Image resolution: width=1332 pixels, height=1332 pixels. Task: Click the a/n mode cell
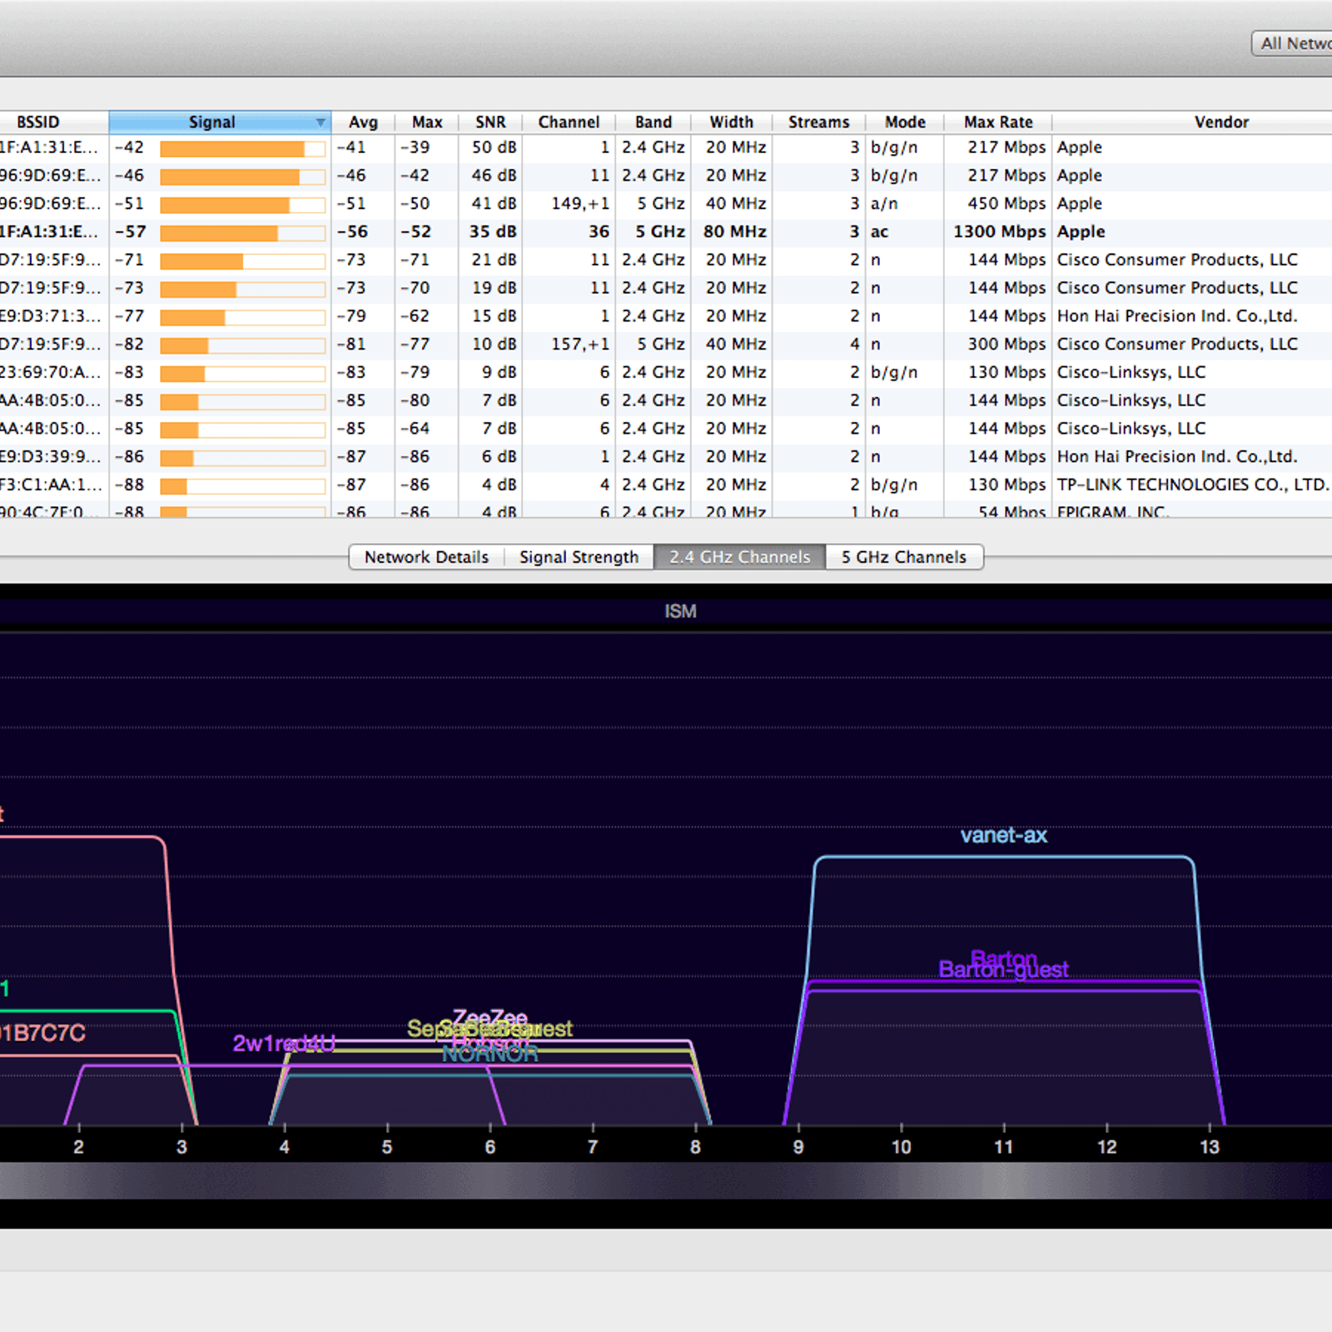click(x=884, y=204)
